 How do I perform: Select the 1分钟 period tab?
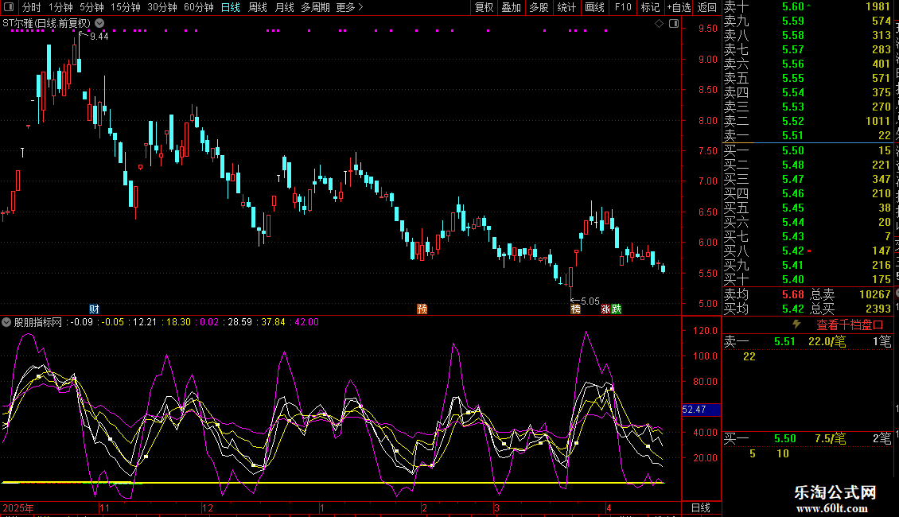(60, 7)
